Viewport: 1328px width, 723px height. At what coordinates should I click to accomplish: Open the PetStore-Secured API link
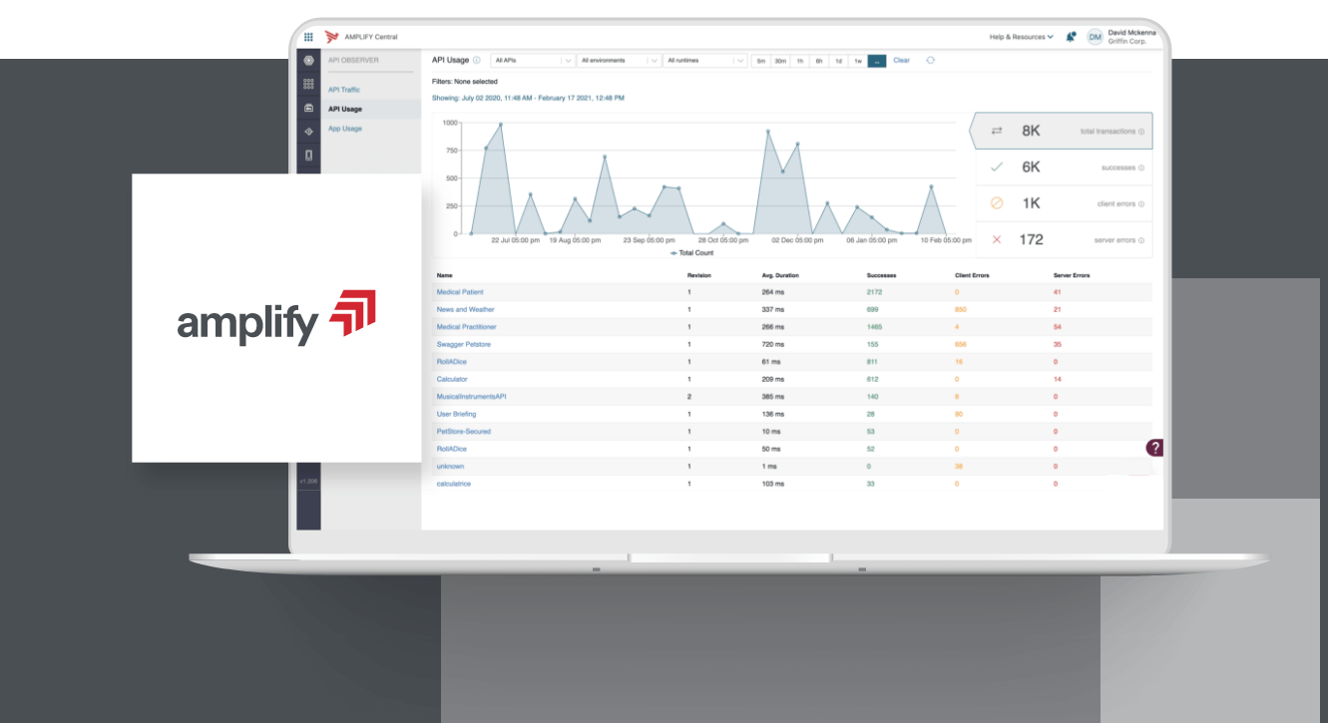[464, 432]
